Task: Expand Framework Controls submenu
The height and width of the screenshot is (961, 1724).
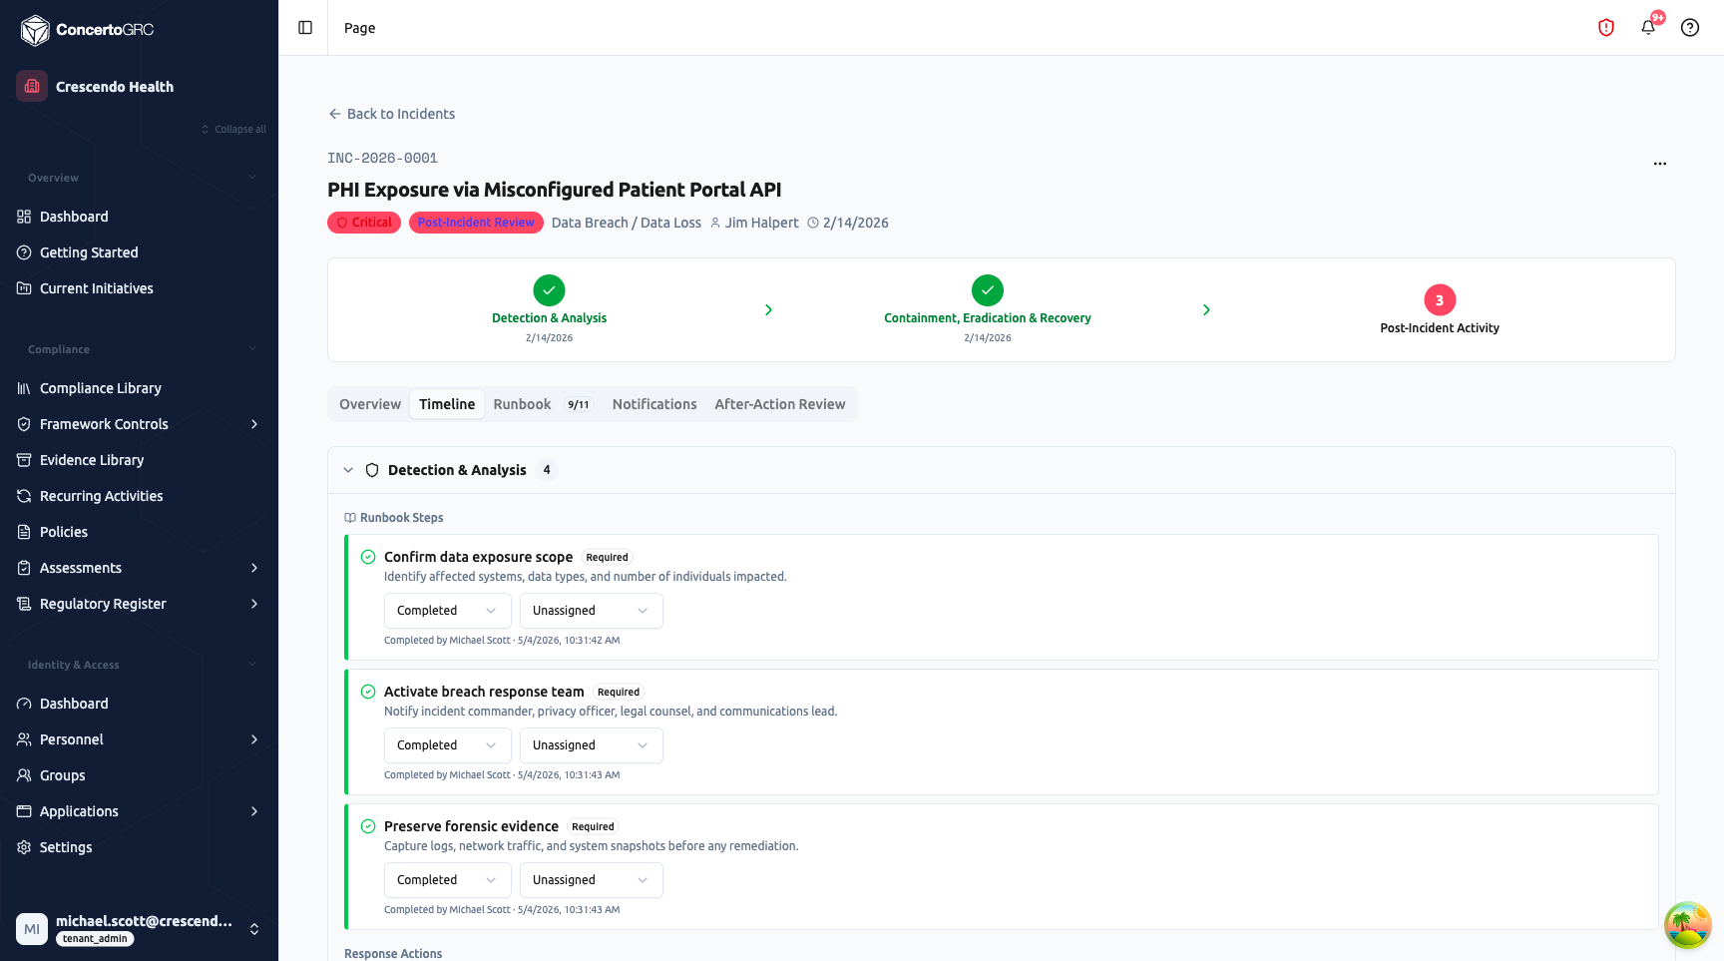Action: tap(254, 424)
